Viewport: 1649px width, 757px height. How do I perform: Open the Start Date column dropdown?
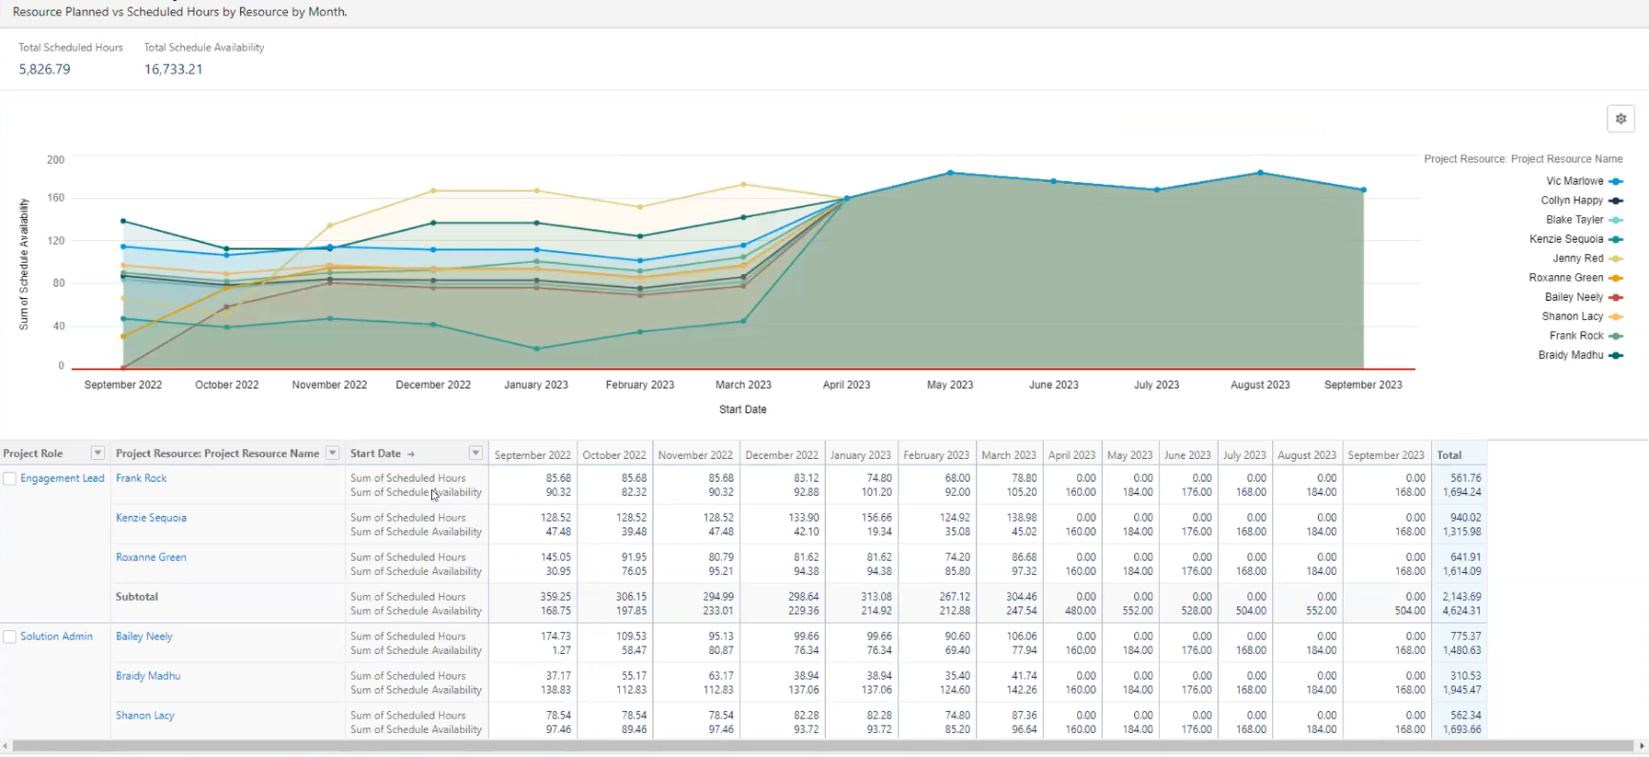coord(475,453)
